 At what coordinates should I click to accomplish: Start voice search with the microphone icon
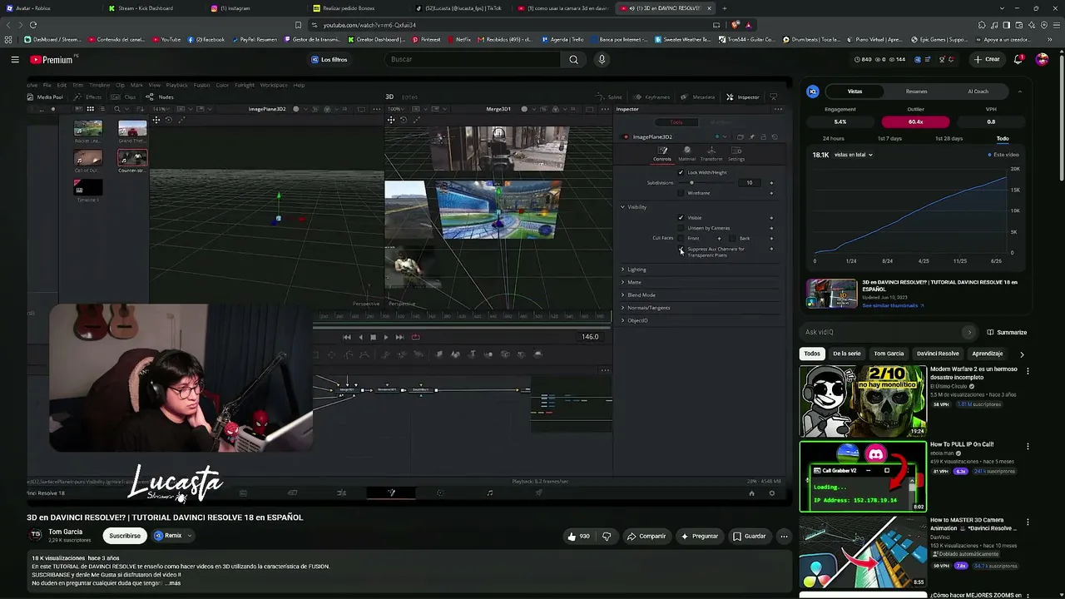coord(602,59)
